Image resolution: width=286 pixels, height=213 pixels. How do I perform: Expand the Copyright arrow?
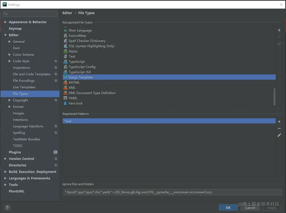pos(9,100)
